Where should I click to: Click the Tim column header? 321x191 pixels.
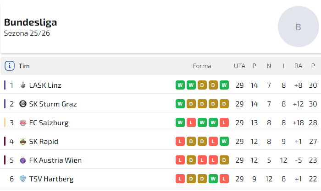click(x=24, y=66)
